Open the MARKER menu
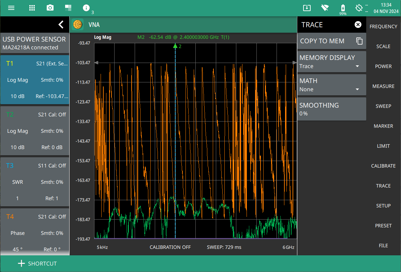401x272 pixels. click(383, 126)
